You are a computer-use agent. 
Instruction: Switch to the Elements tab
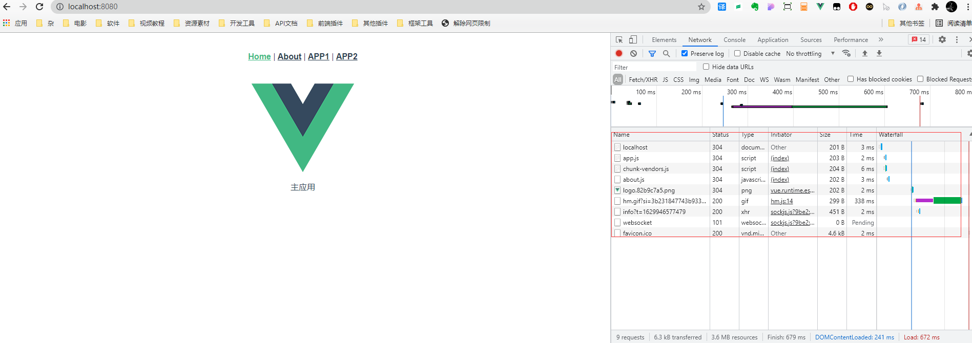point(664,40)
